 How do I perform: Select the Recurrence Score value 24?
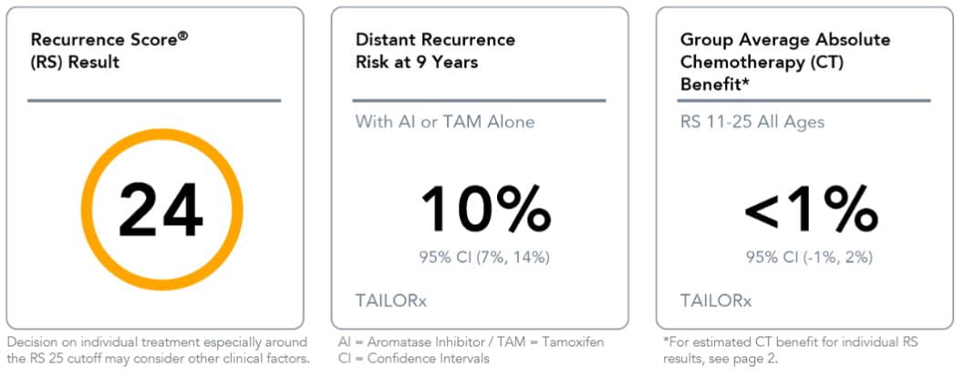point(160,213)
